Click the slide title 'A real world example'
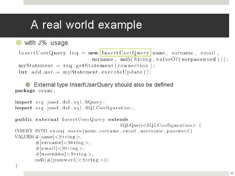 click(86, 25)
